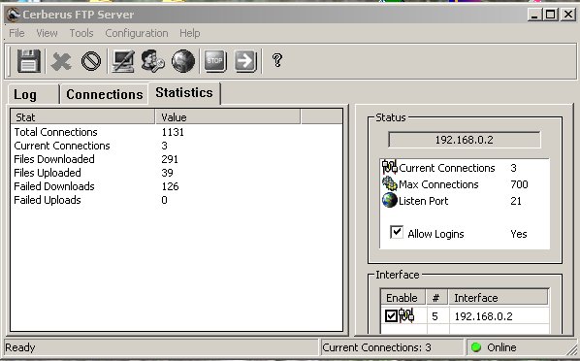580x361 pixels.
Task: Click the Current Connections network icon in Status
Action: (x=390, y=167)
